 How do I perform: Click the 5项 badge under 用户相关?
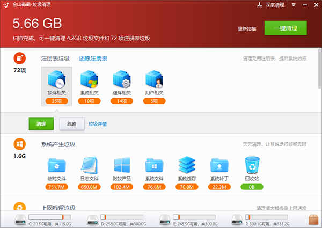click(154, 101)
